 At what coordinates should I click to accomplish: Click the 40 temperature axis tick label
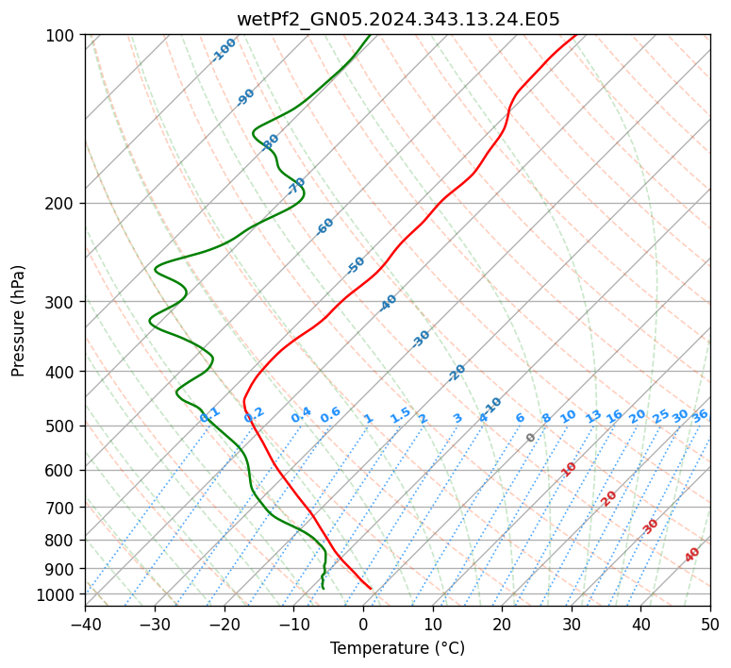641,624
